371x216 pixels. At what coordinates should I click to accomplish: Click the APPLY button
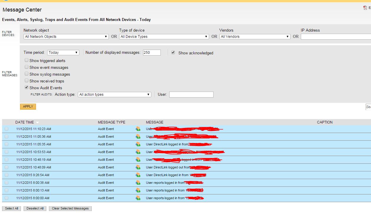28,106
